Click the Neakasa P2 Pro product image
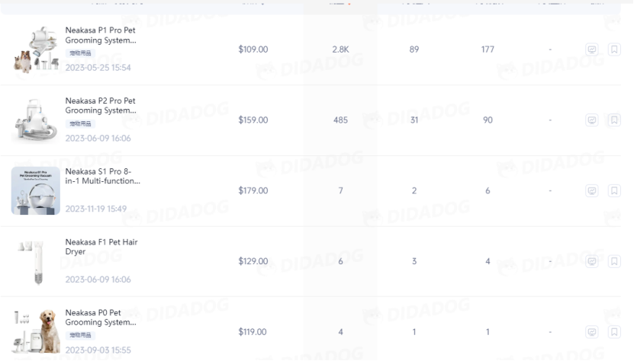Screen dimensions: 634x361 [36, 120]
